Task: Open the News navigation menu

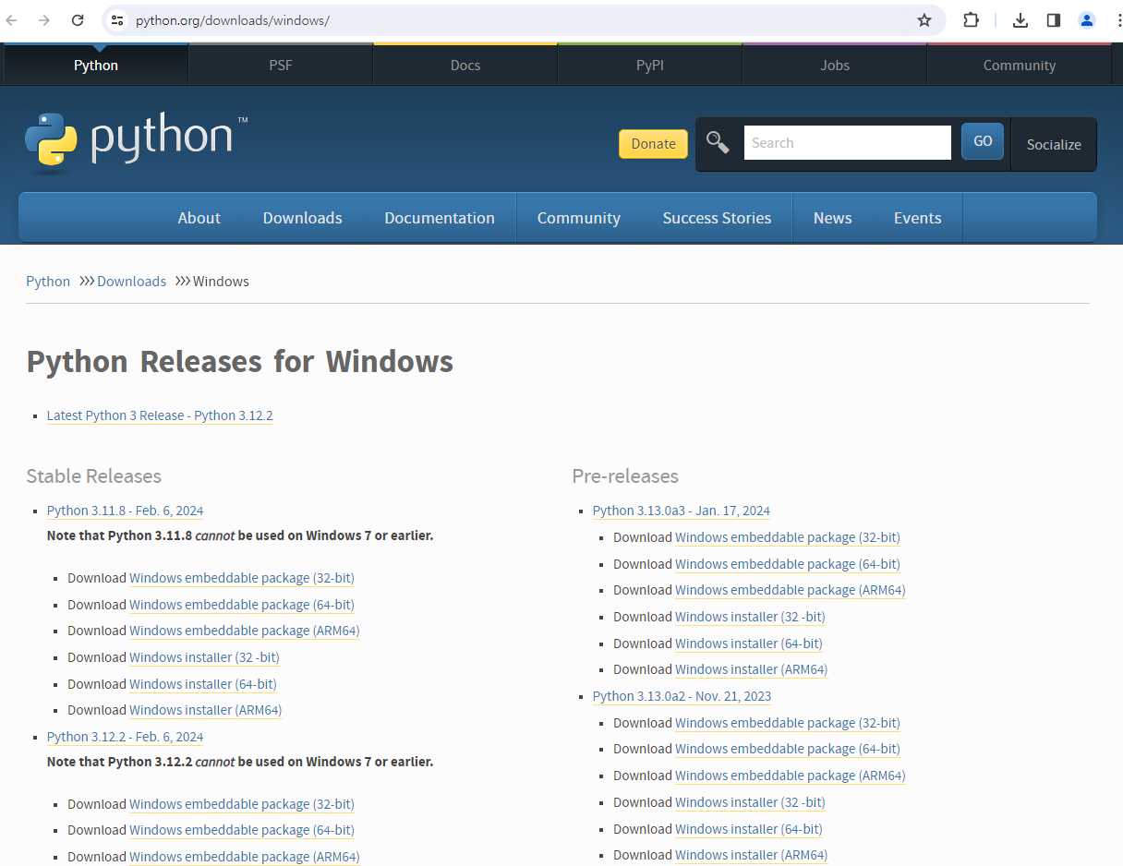Action: click(x=833, y=218)
